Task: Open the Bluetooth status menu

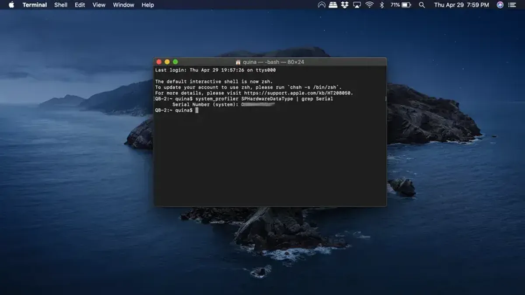Action: coord(381,5)
